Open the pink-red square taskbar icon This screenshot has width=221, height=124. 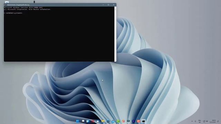(123, 121)
